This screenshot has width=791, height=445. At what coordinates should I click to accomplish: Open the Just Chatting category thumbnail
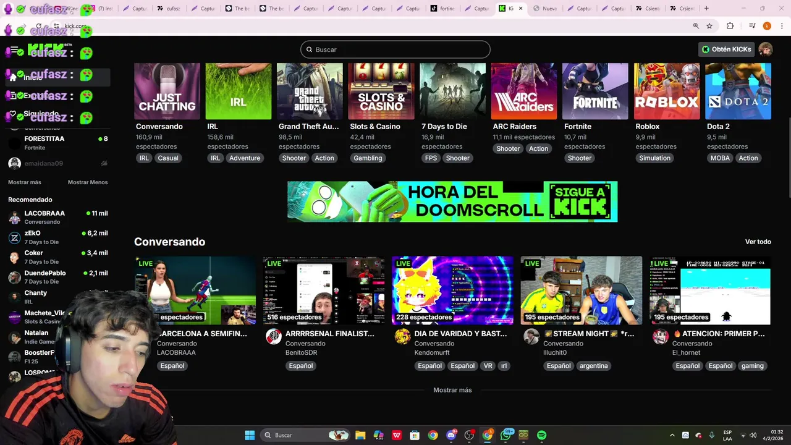point(167,91)
